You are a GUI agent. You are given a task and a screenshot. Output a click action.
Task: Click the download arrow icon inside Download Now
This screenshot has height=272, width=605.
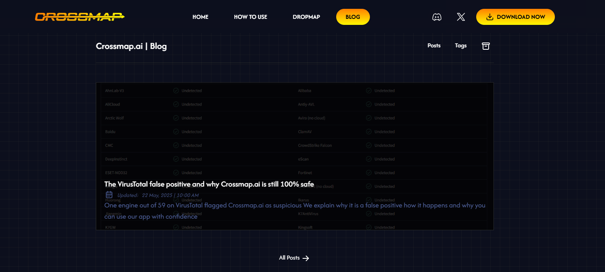490,17
